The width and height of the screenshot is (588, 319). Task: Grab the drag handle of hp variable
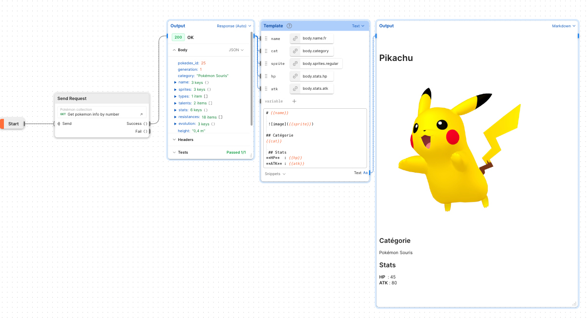pyautogui.click(x=266, y=76)
